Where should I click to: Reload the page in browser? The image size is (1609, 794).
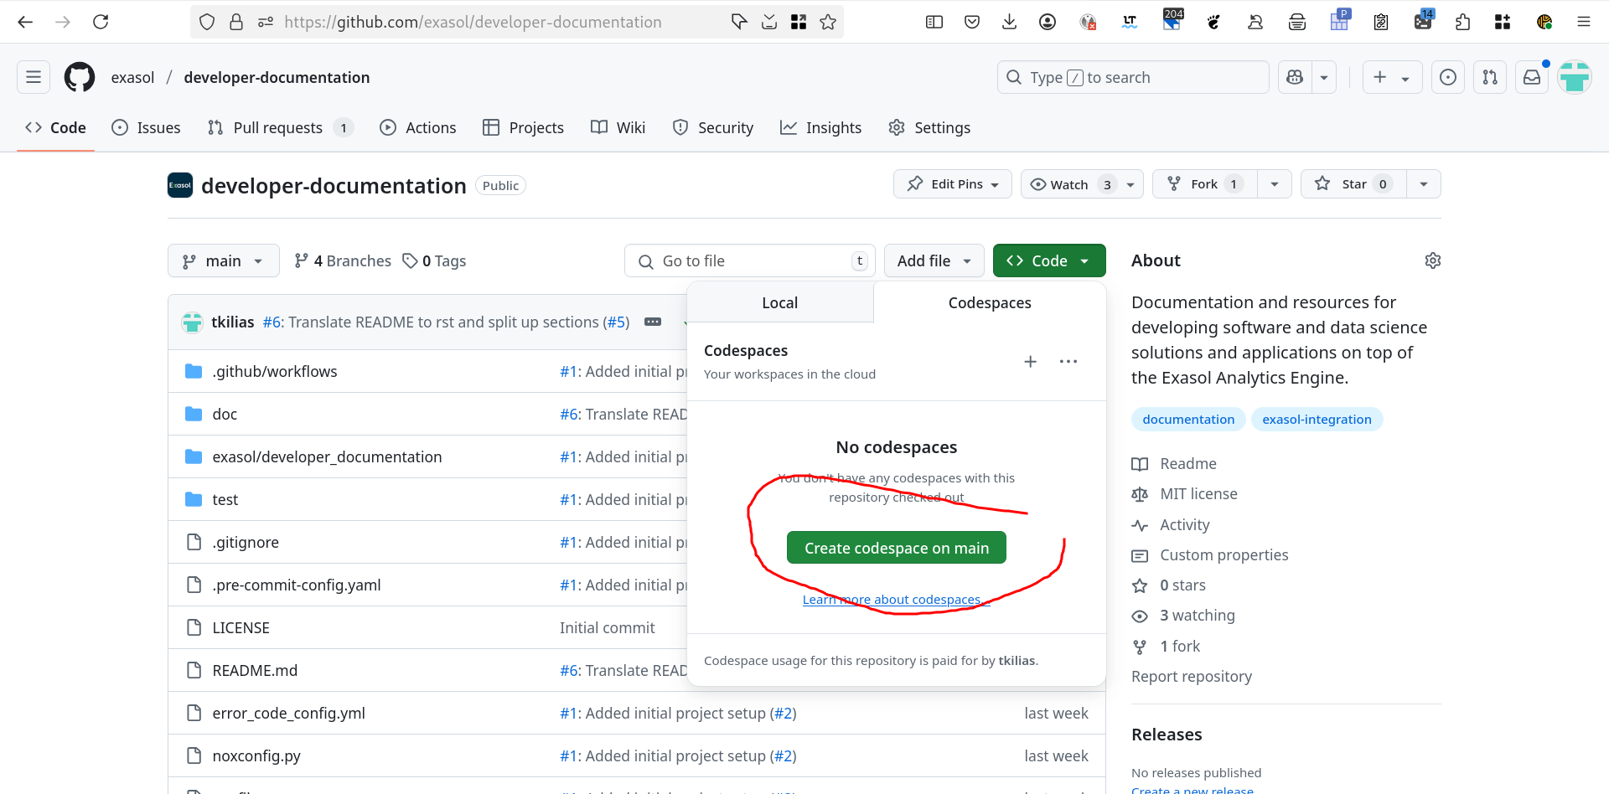point(101,22)
